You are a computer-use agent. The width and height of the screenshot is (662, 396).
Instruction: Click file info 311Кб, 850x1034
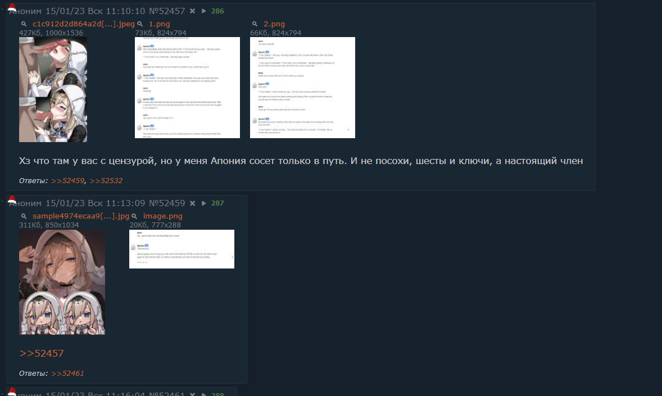[x=49, y=225]
